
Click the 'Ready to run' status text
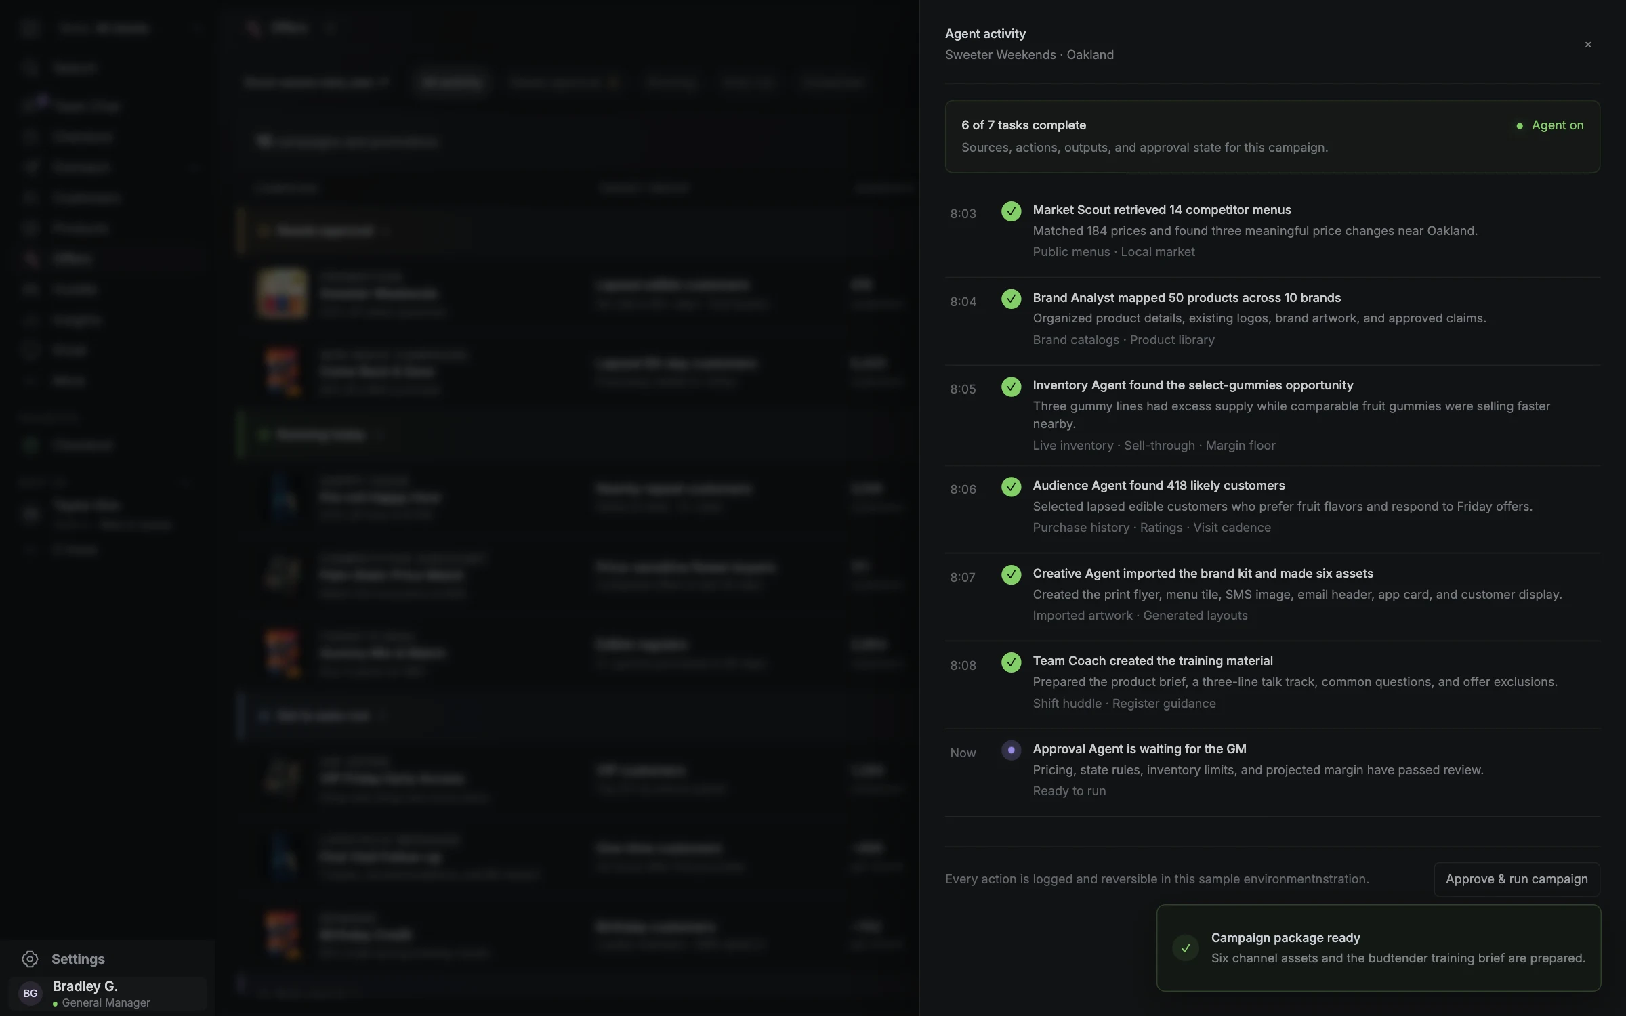pos(1069,791)
